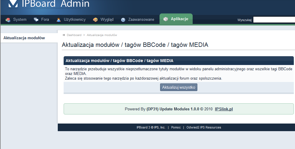Click the Aktualizacja modułów / tagów BBCode page heading

[135, 45]
